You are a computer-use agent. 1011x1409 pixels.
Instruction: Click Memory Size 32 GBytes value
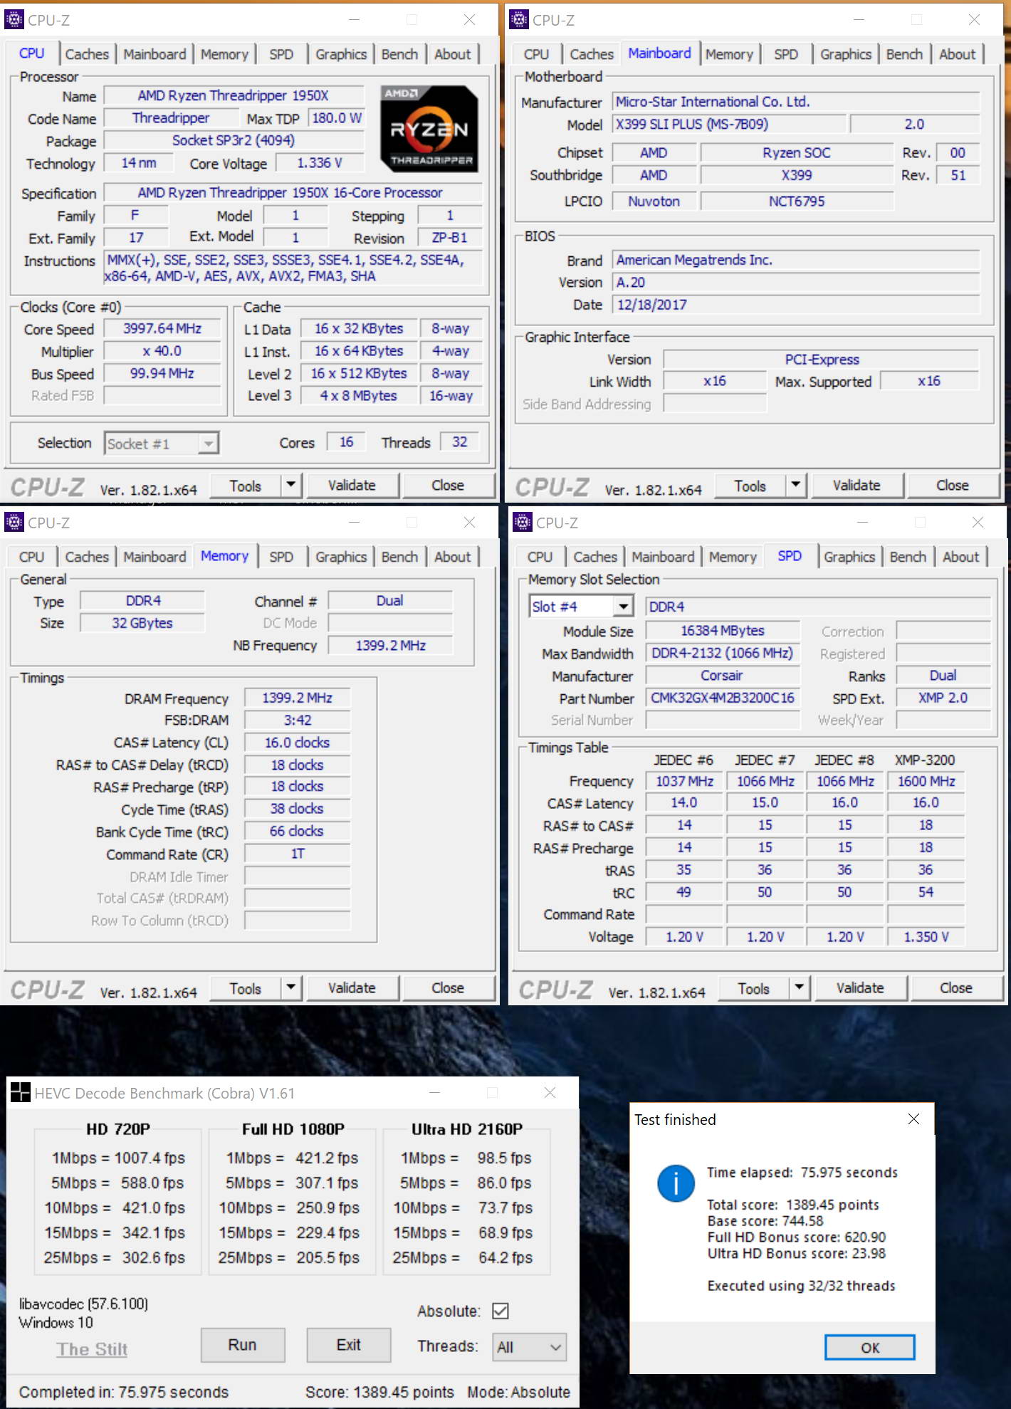pyautogui.click(x=142, y=623)
